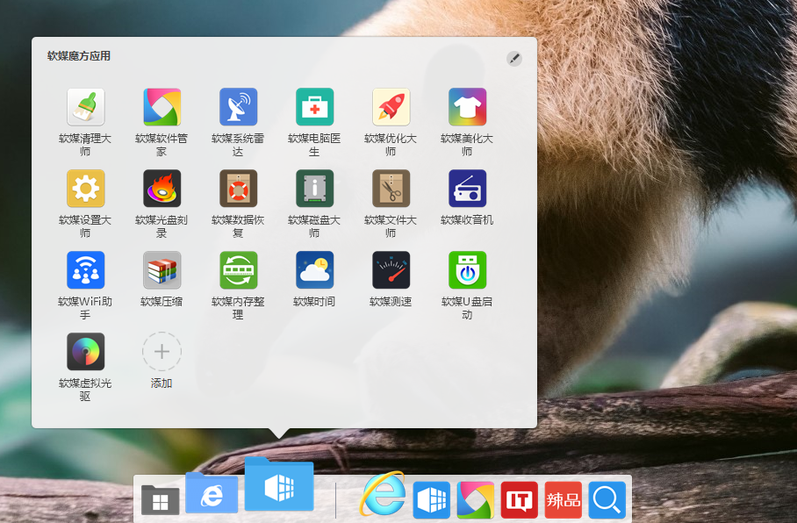Launch 软媒软件管家 app

click(162, 107)
